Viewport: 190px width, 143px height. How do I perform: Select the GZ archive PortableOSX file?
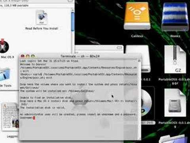pos(175,60)
